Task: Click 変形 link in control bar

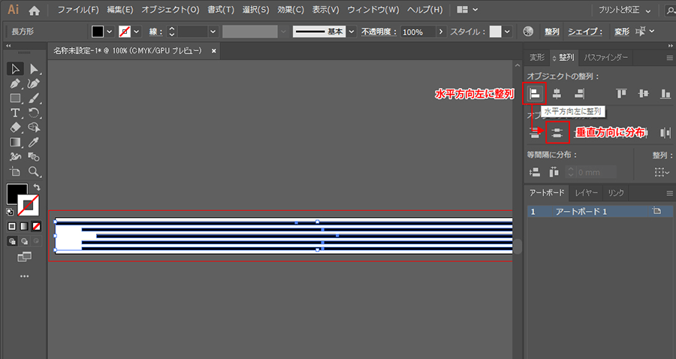Action: pos(622,32)
